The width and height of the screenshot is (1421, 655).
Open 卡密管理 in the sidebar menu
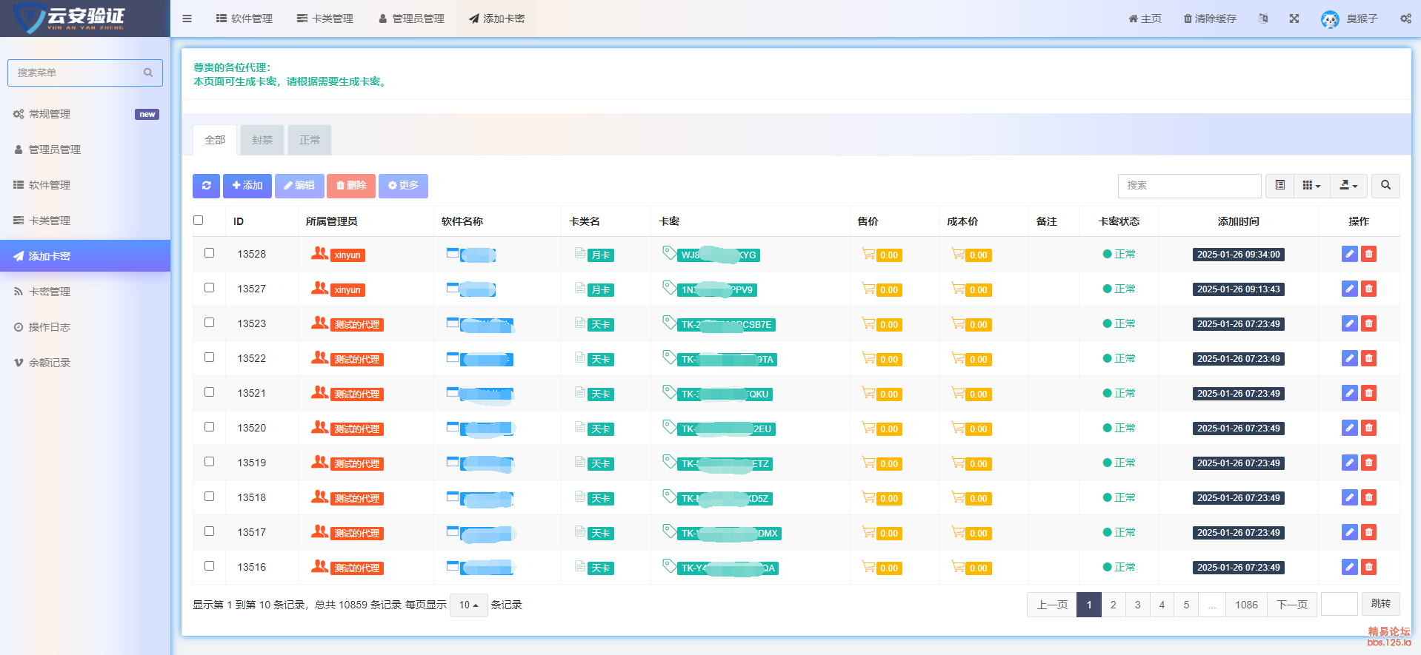click(50, 292)
